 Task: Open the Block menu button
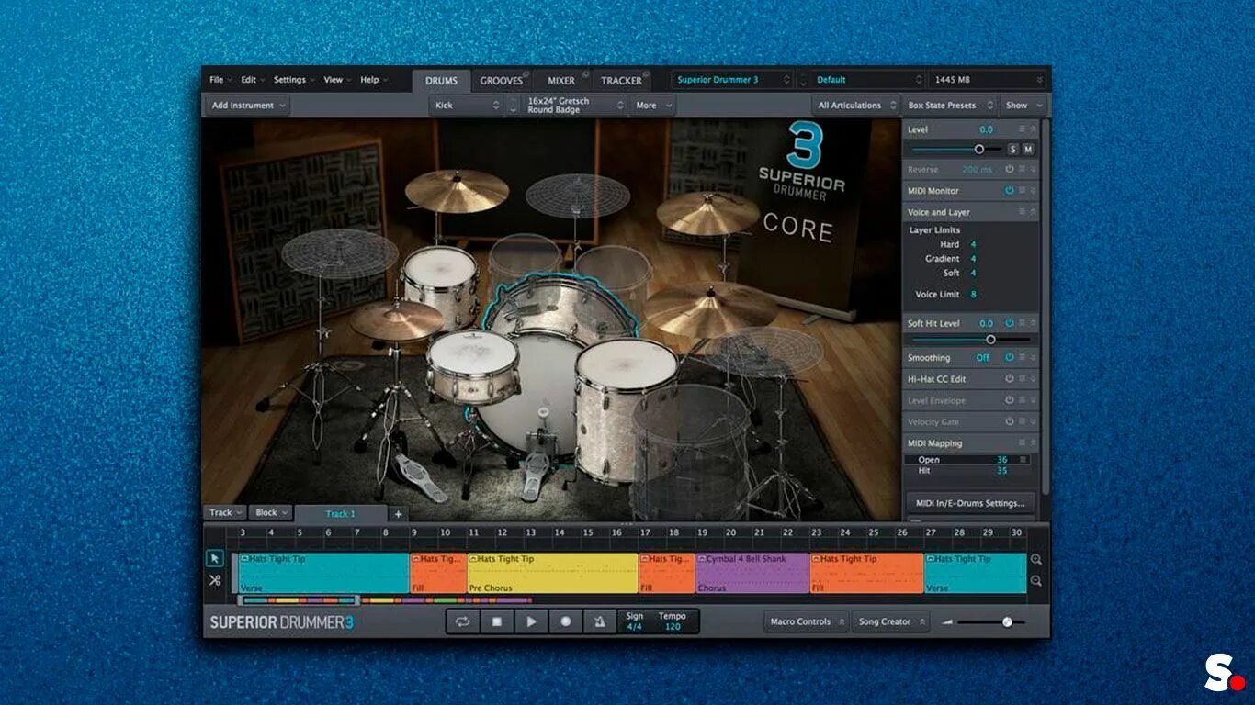pos(271,513)
